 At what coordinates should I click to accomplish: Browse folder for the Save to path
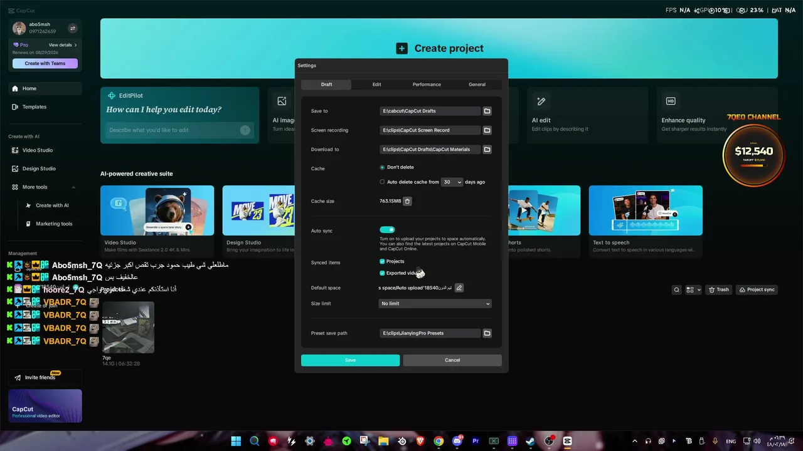pyautogui.click(x=487, y=111)
